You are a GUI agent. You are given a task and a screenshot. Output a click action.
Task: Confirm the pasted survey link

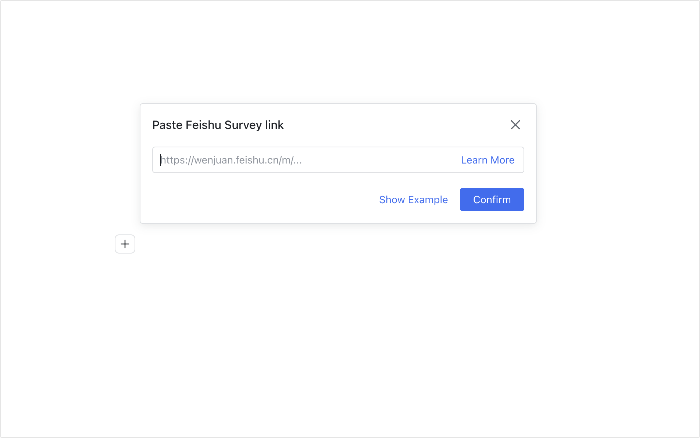492,199
